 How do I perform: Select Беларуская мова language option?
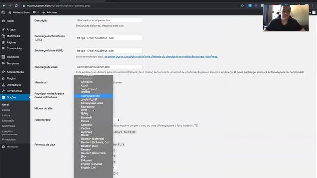92,103
